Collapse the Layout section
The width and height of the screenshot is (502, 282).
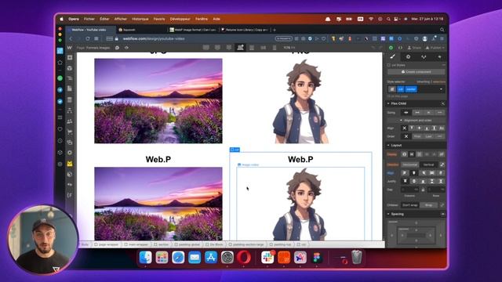coord(388,146)
